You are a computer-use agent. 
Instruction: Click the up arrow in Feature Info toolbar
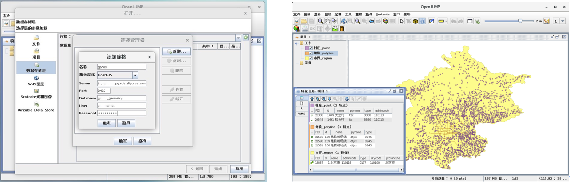[x=312, y=99]
